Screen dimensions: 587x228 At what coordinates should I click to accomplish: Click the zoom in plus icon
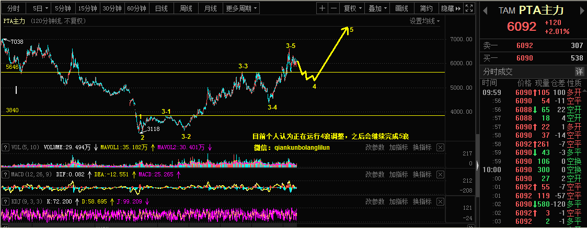(x=323, y=8)
